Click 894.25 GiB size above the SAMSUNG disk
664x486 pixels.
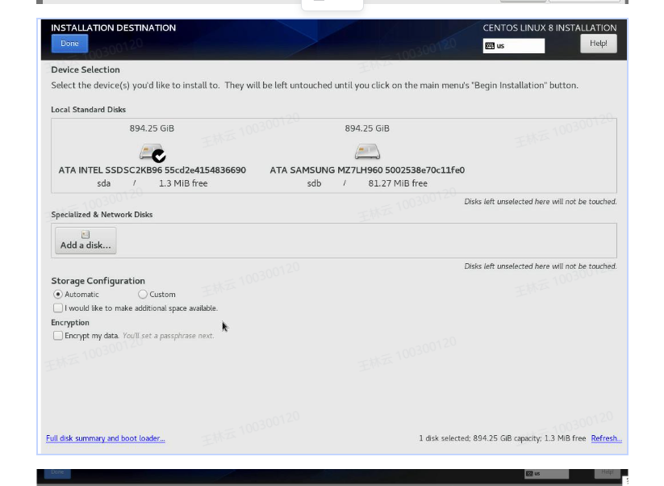pyautogui.click(x=367, y=128)
